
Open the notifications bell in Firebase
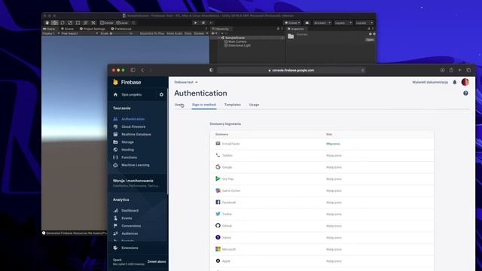click(x=455, y=82)
